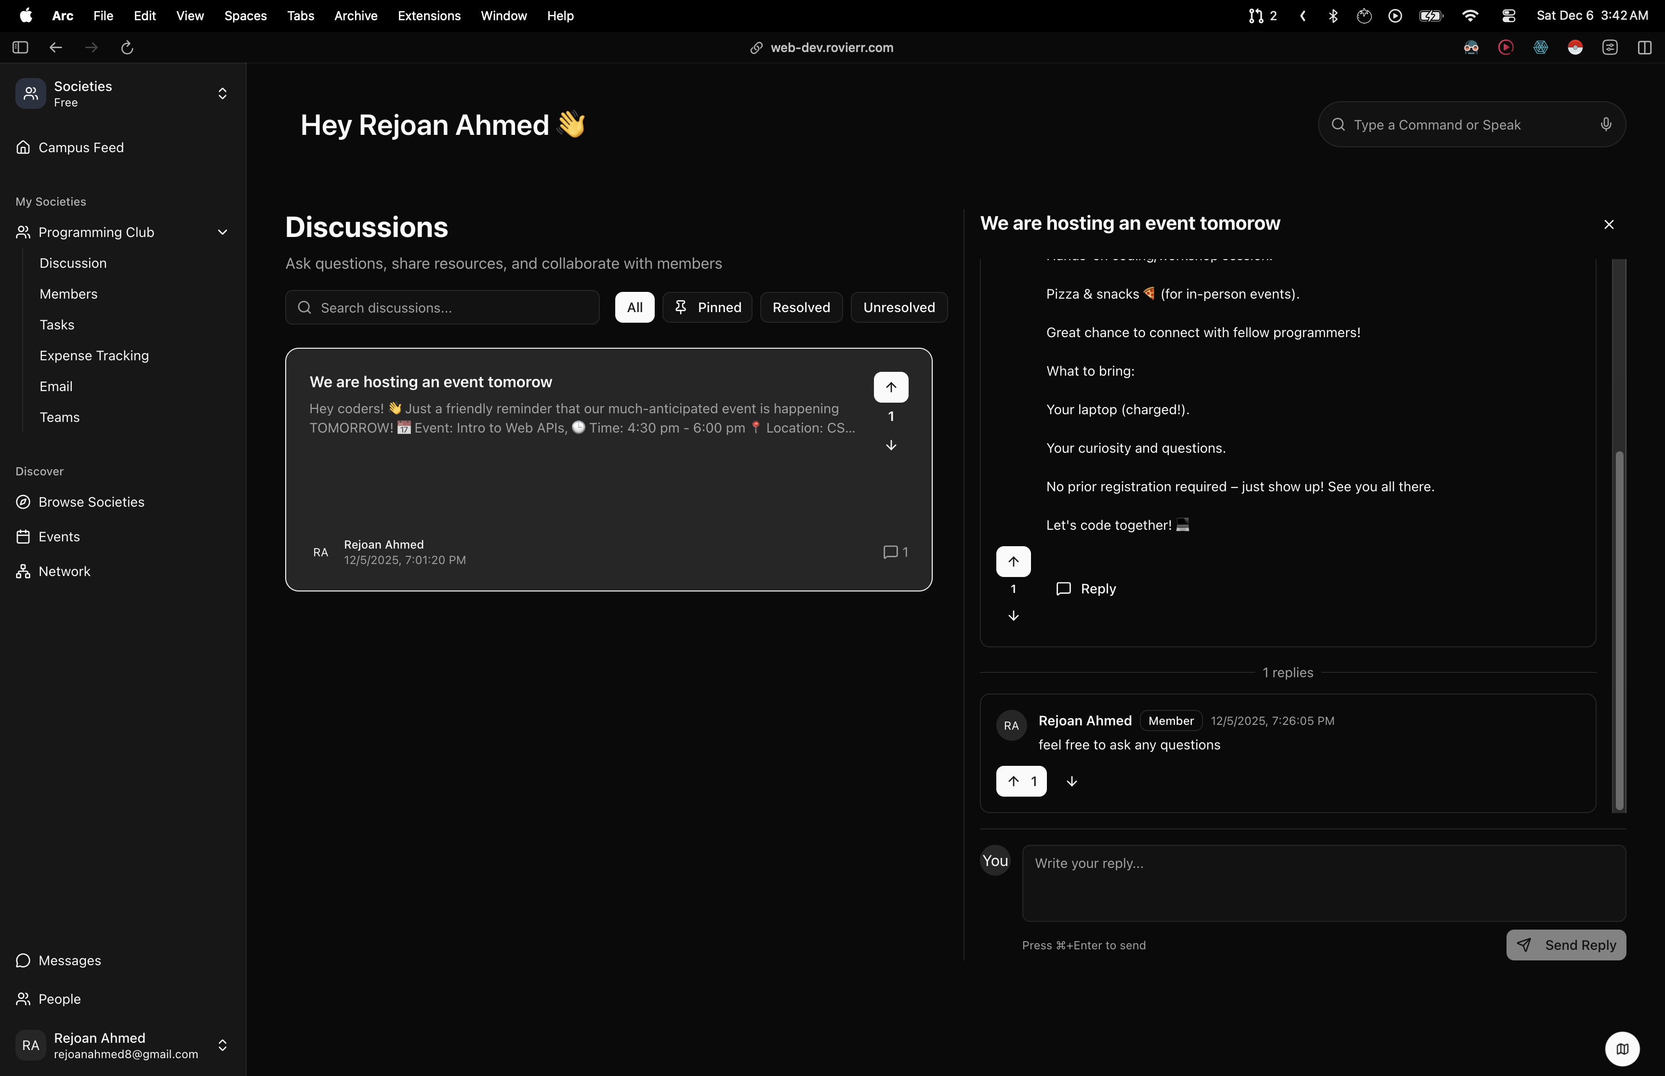Open the Societies workspace switcher

[222, 93]
